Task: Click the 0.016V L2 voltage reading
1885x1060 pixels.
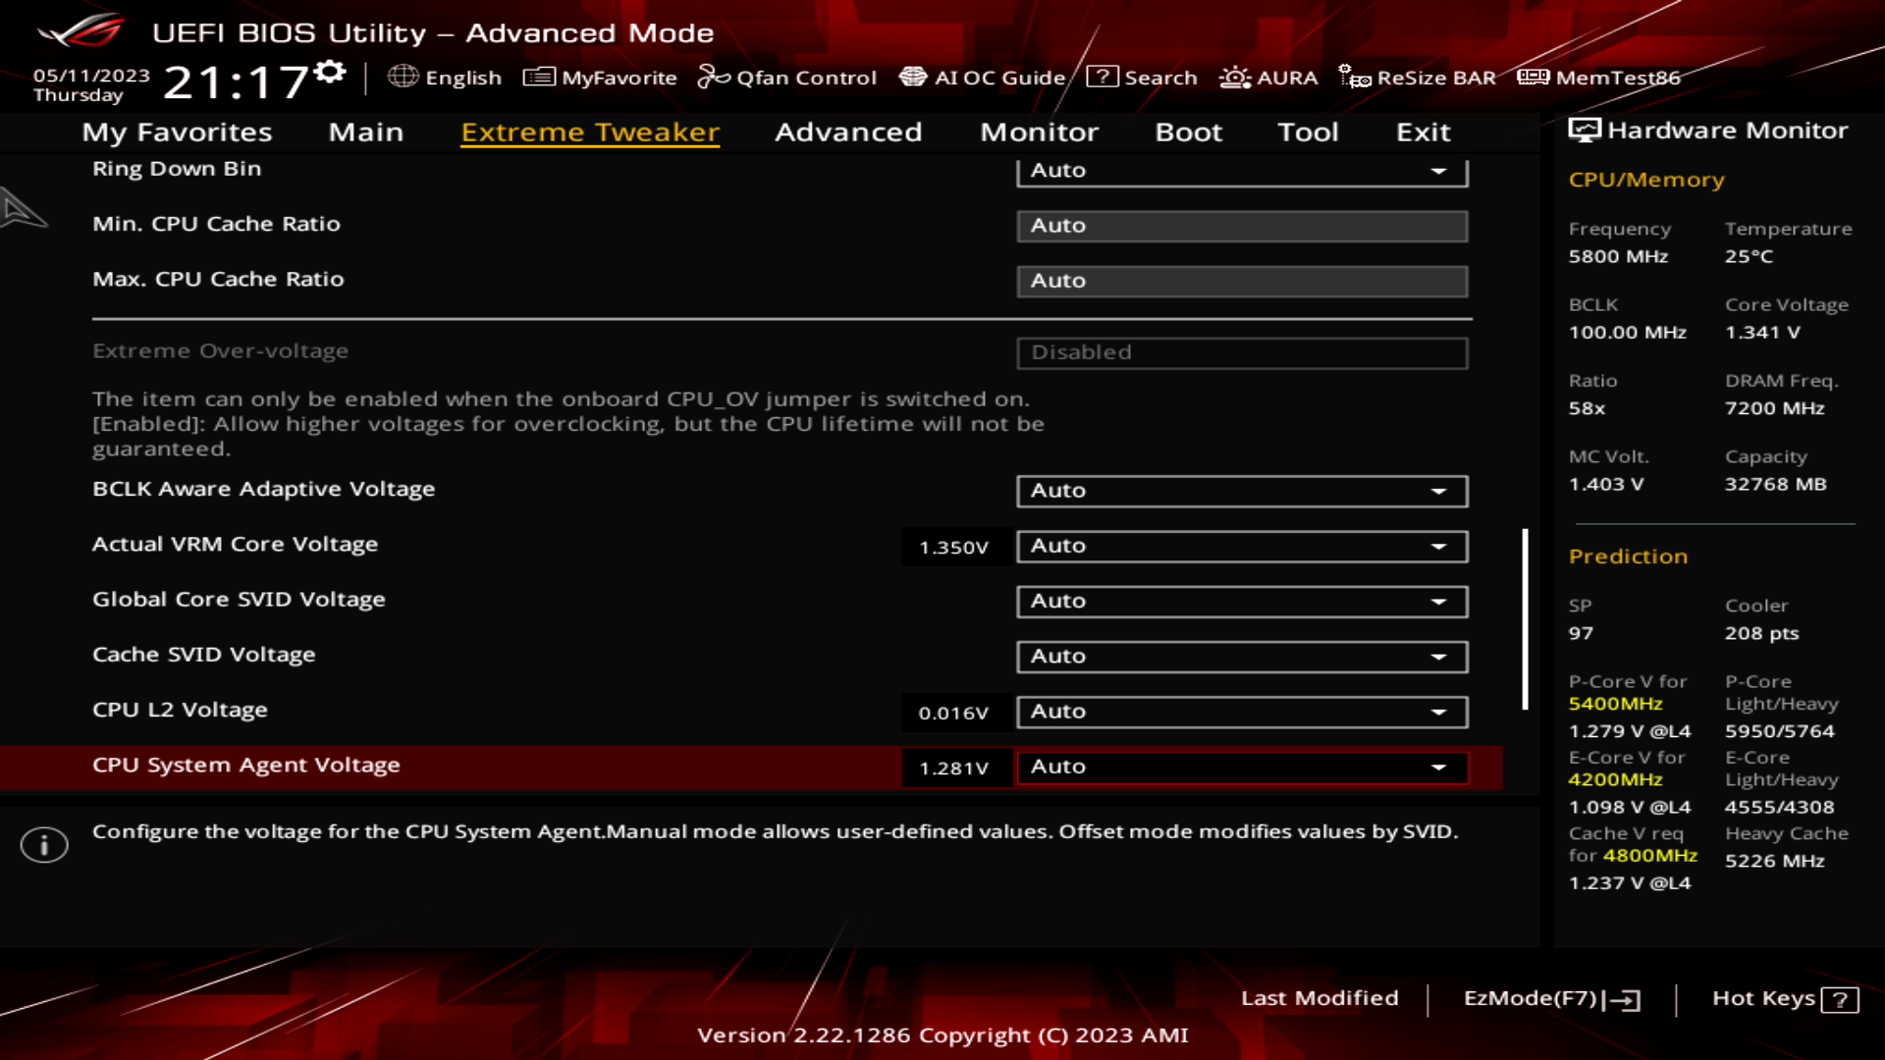Action: pos(953,714)
